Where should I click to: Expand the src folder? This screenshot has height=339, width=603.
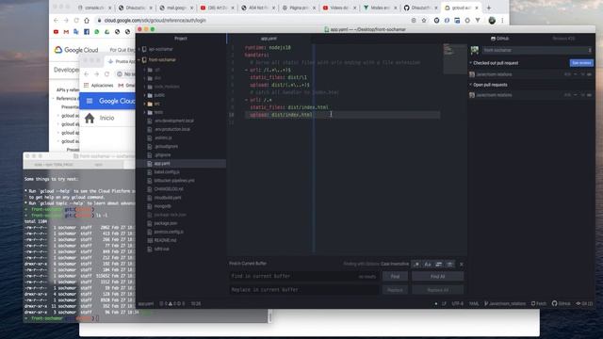tap(145, 104)
